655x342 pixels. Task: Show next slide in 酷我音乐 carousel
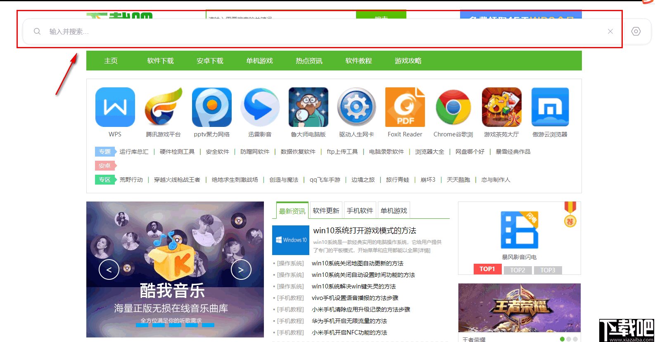(x=241, y=269)
